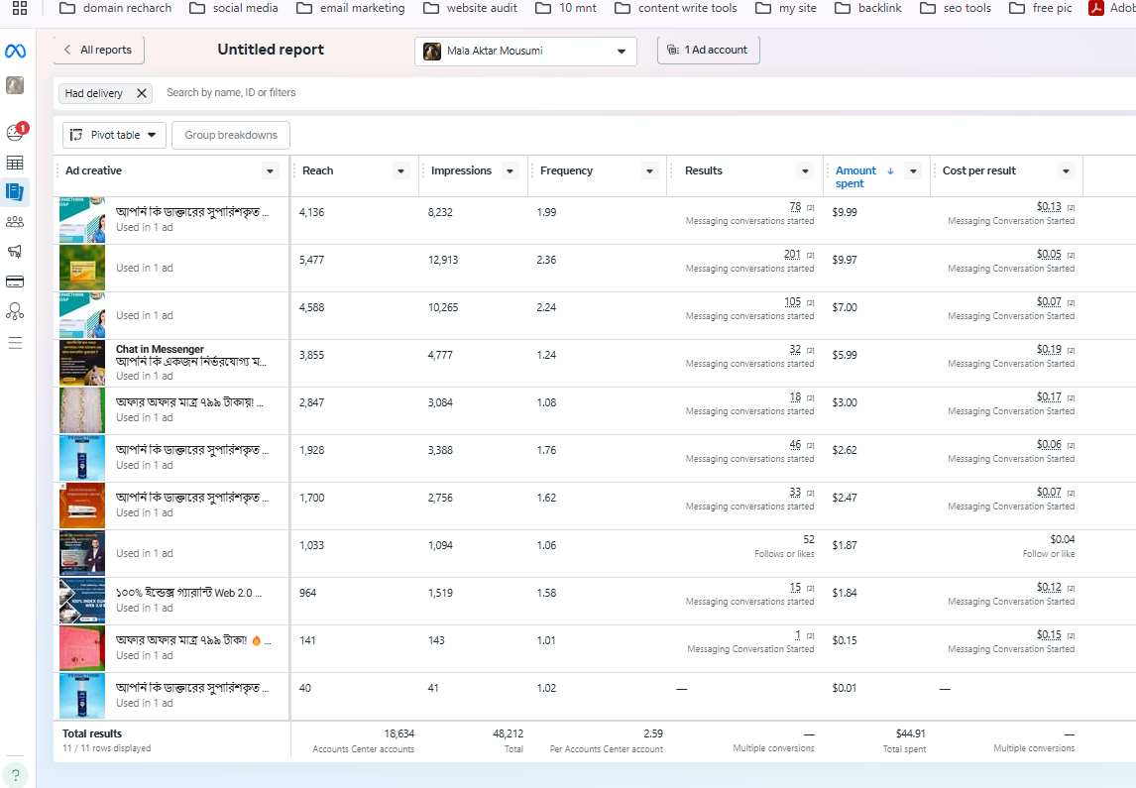Select the Ads reporting icon in sidebar
The image size is (1136, 788).
[x=15, y=192]
